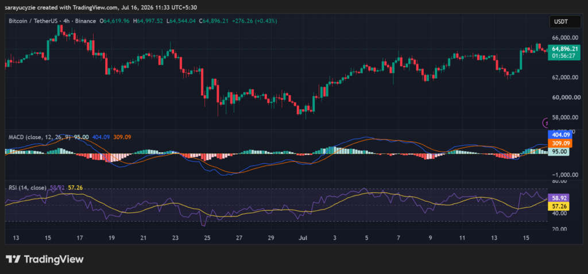This screenshot has height=274, width=588.
Task: Click the -1,000.00 MACD axis label
Action: click(x=565, y=175)
